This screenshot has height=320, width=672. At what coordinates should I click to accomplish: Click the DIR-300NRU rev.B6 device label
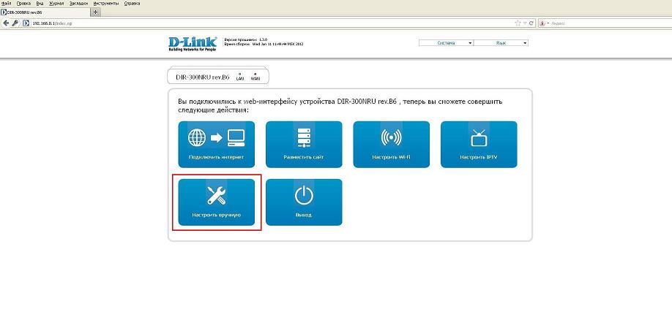coord(203,77)
